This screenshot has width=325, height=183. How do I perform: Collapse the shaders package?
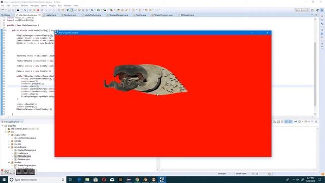pos(9,163)
